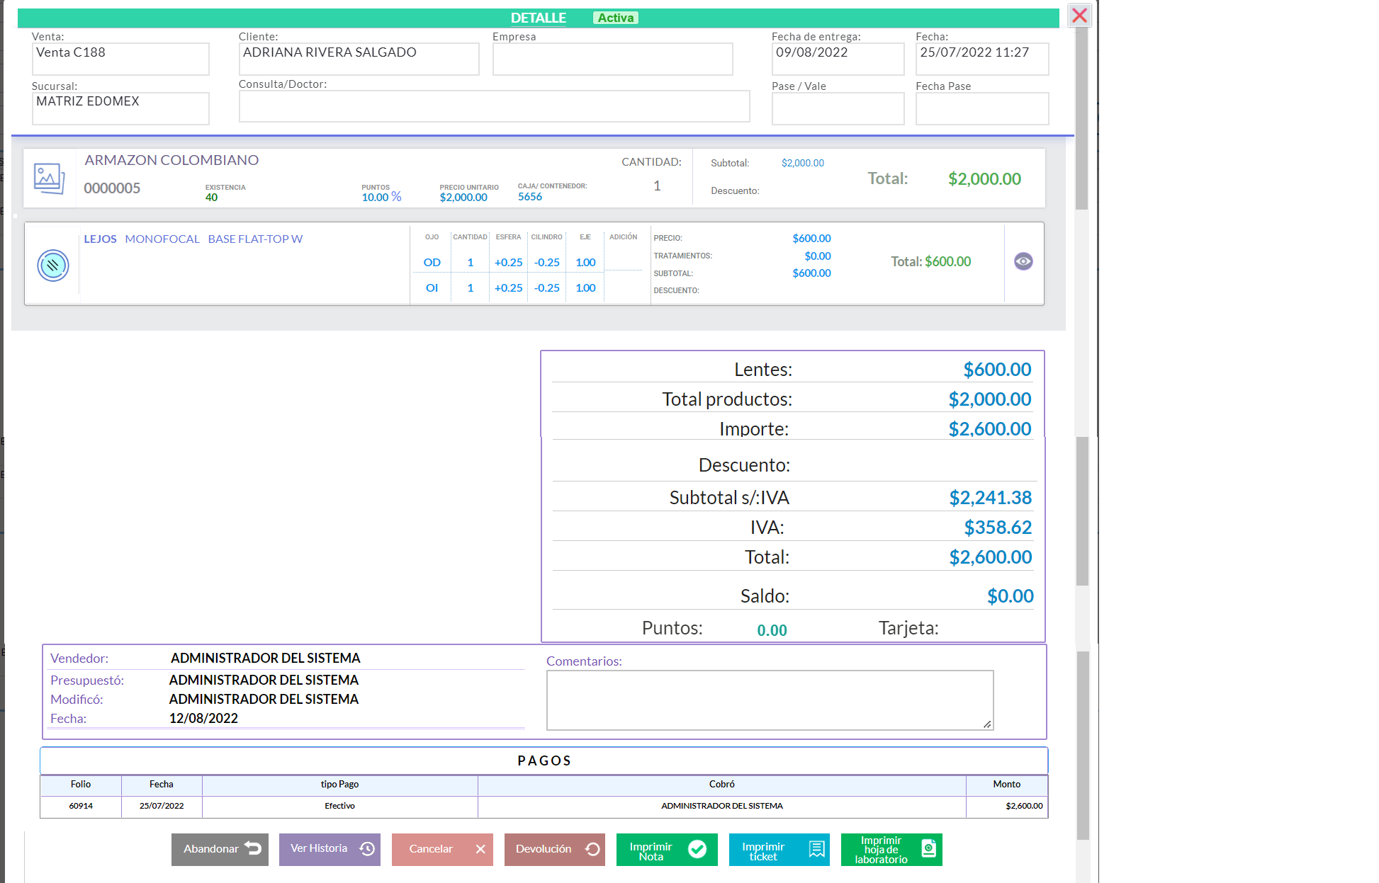Click the Fecha Pase field
The image size is (1379, 883).
pyautogui.click(x=982, y=108)
